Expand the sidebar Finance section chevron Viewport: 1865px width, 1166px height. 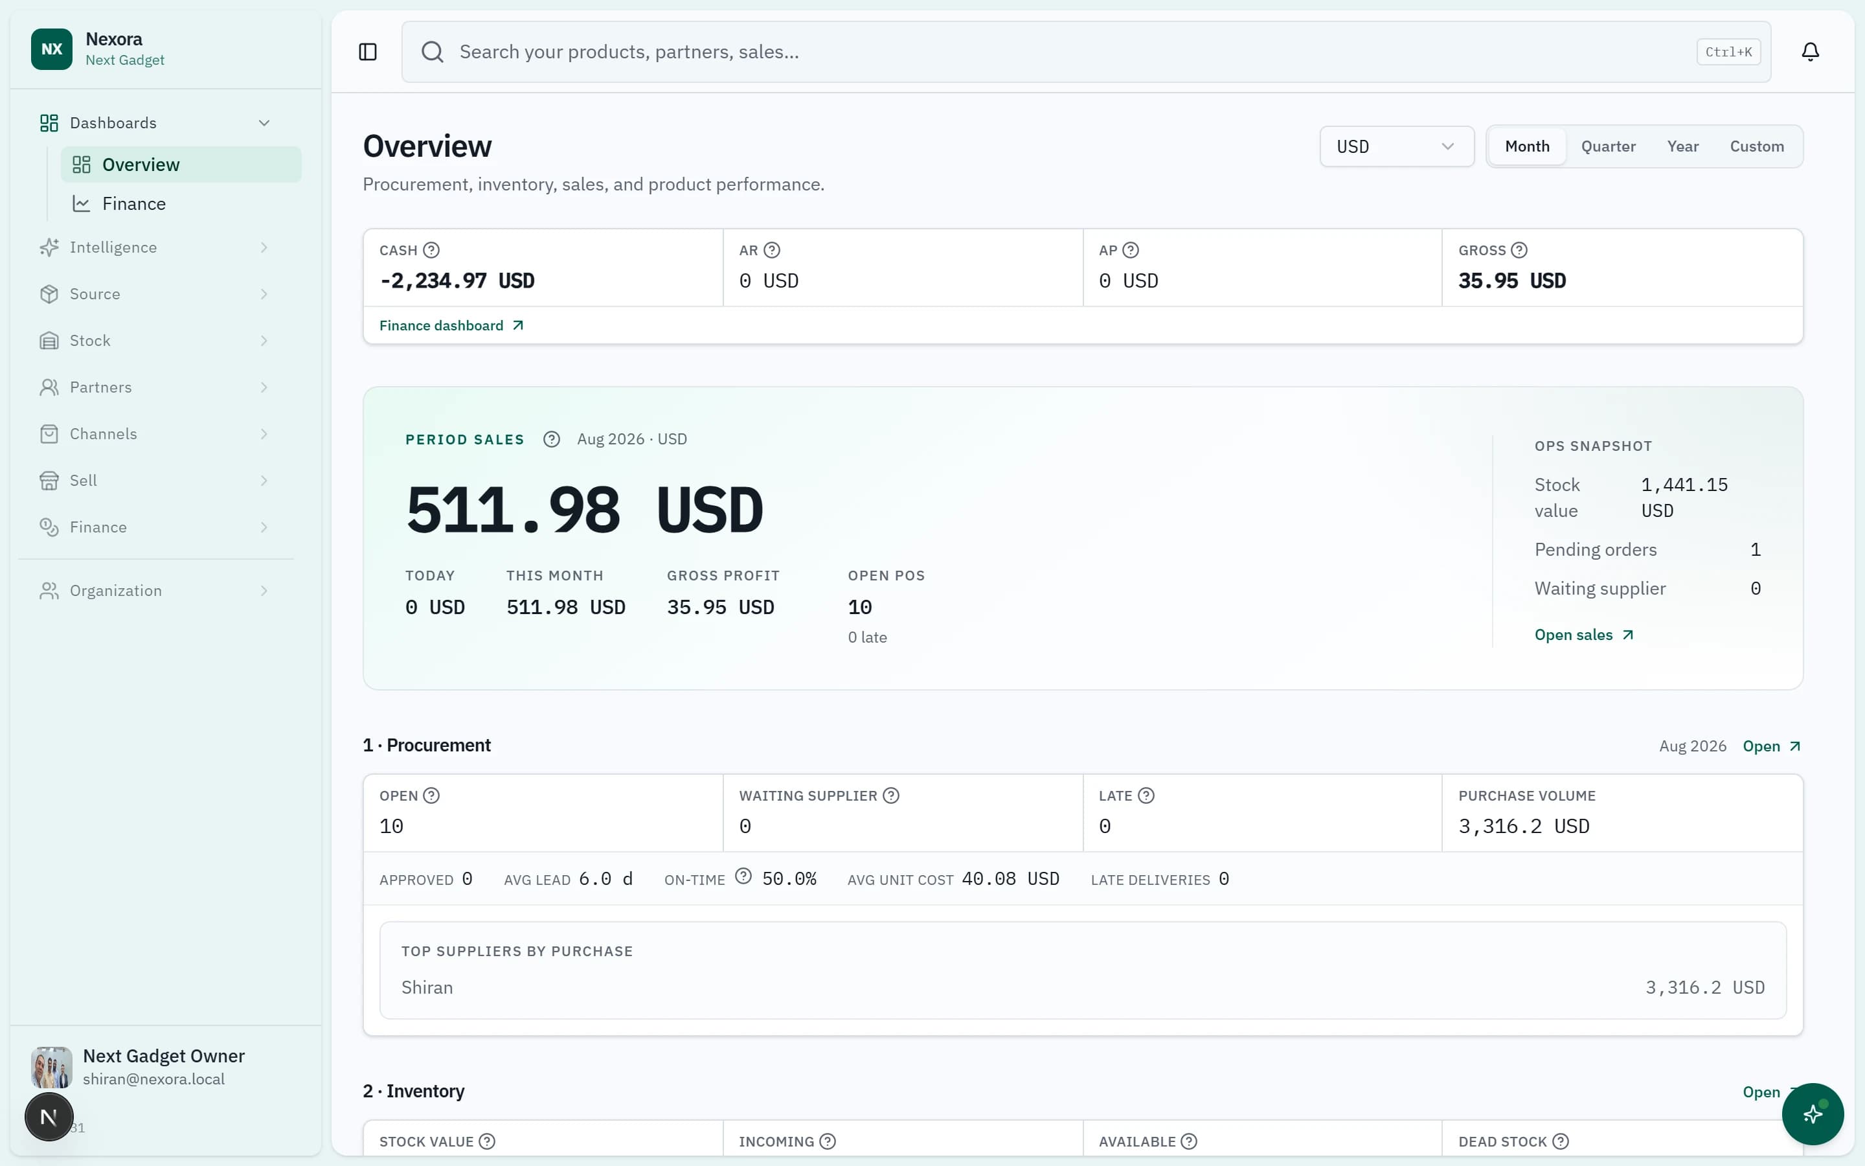(264, 527)
